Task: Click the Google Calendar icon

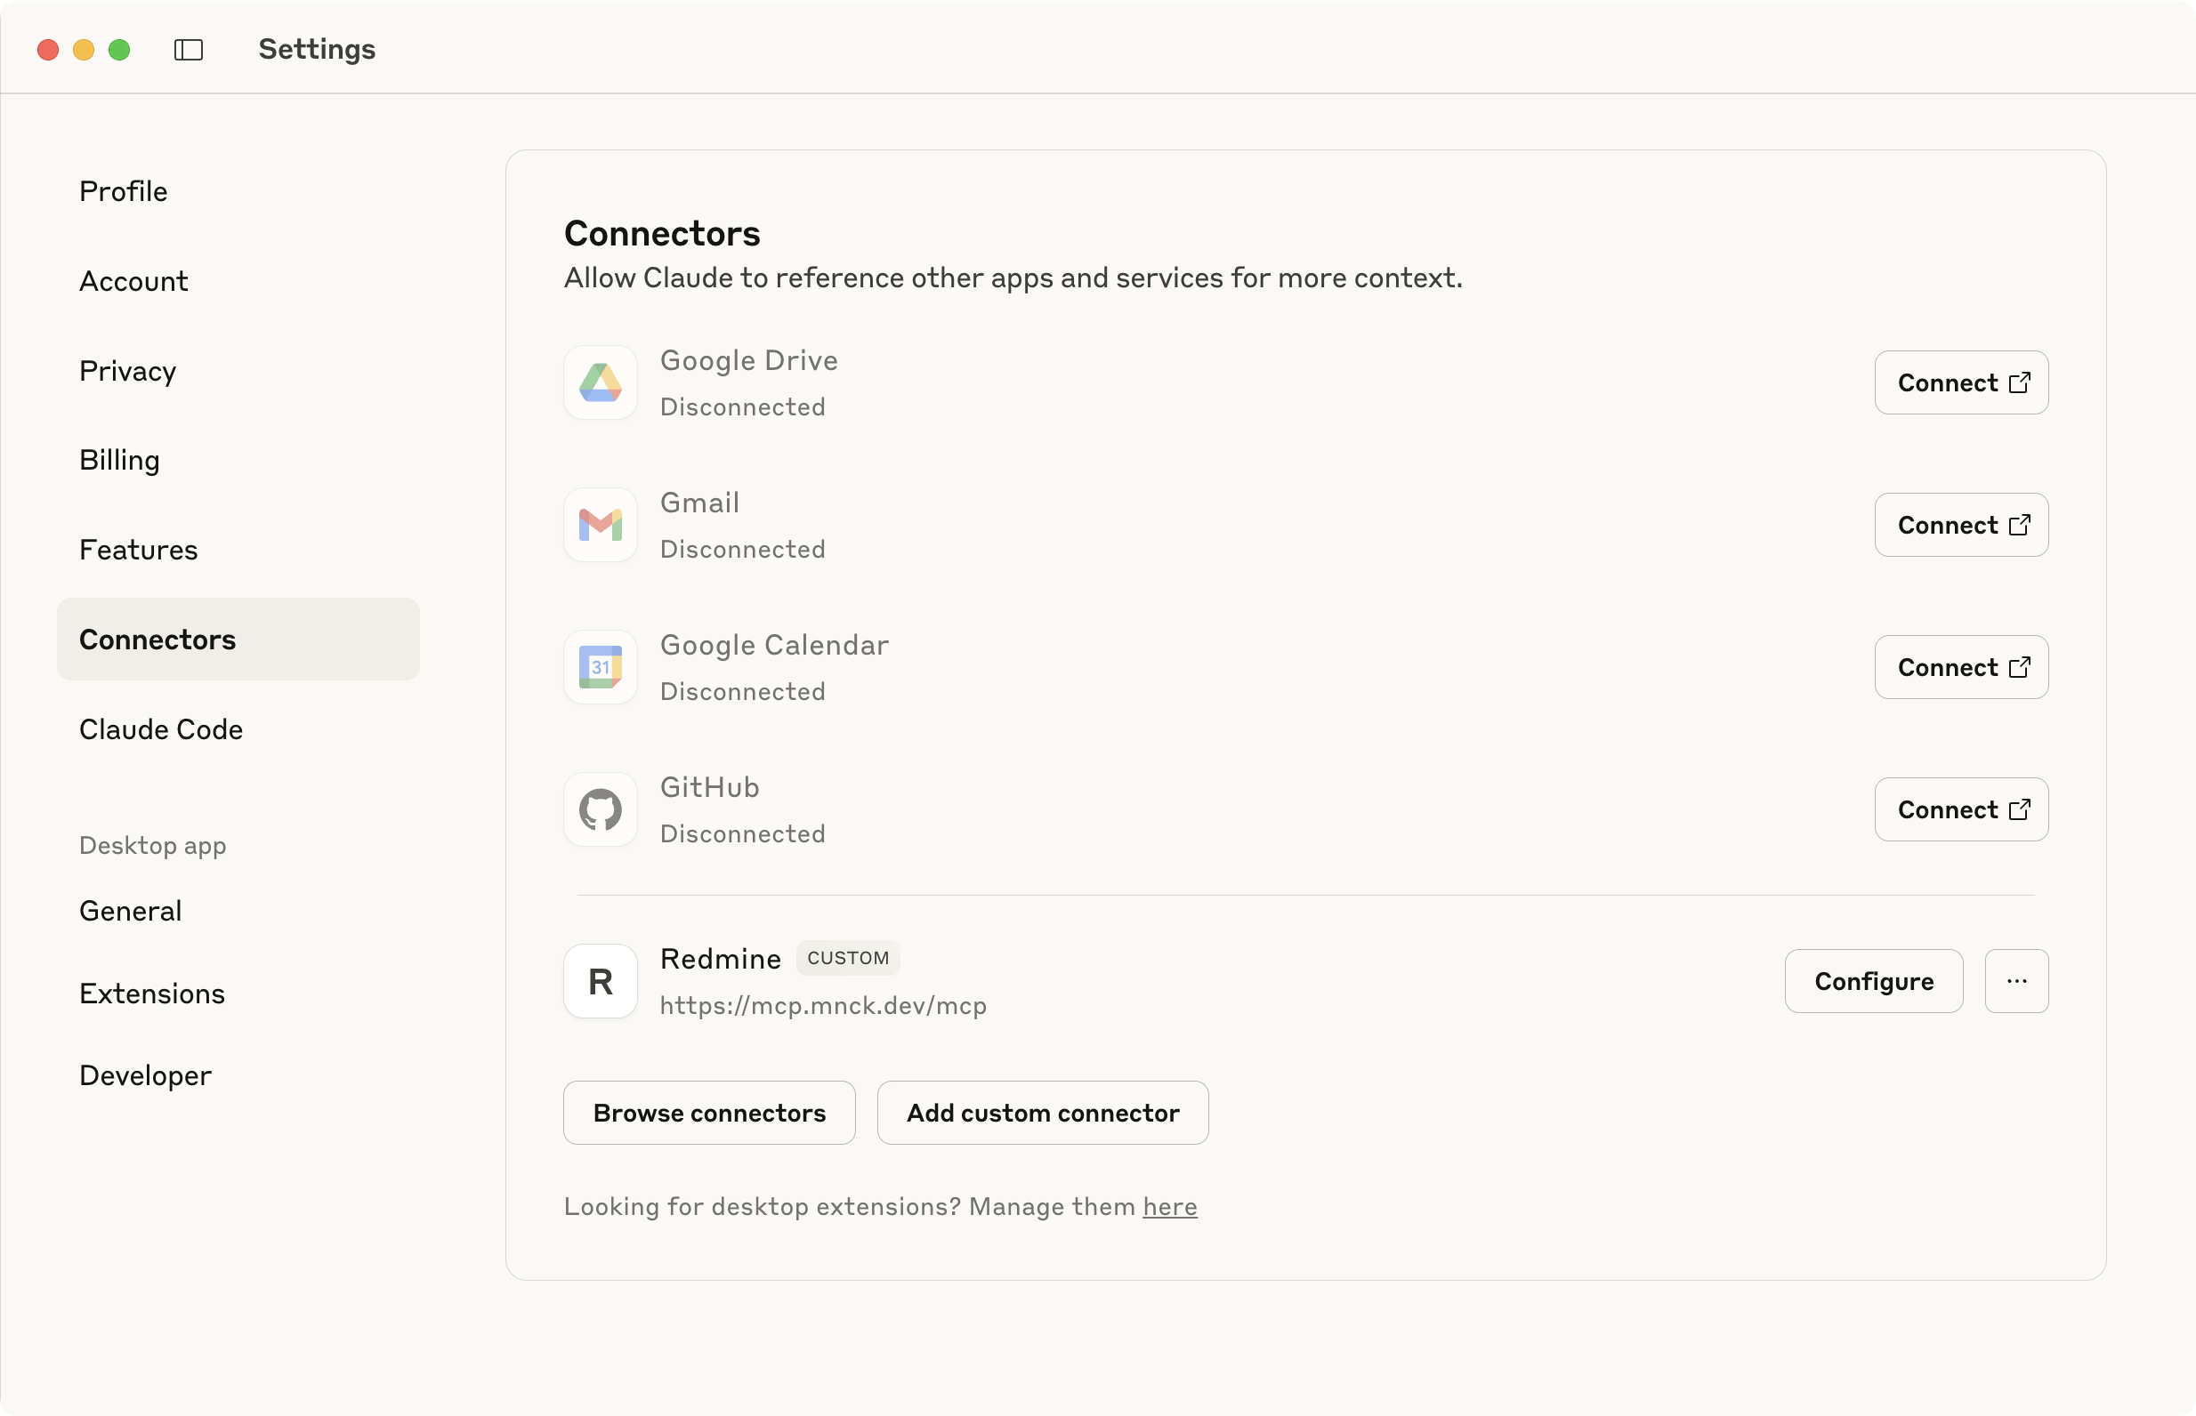Action: point(601,668)
